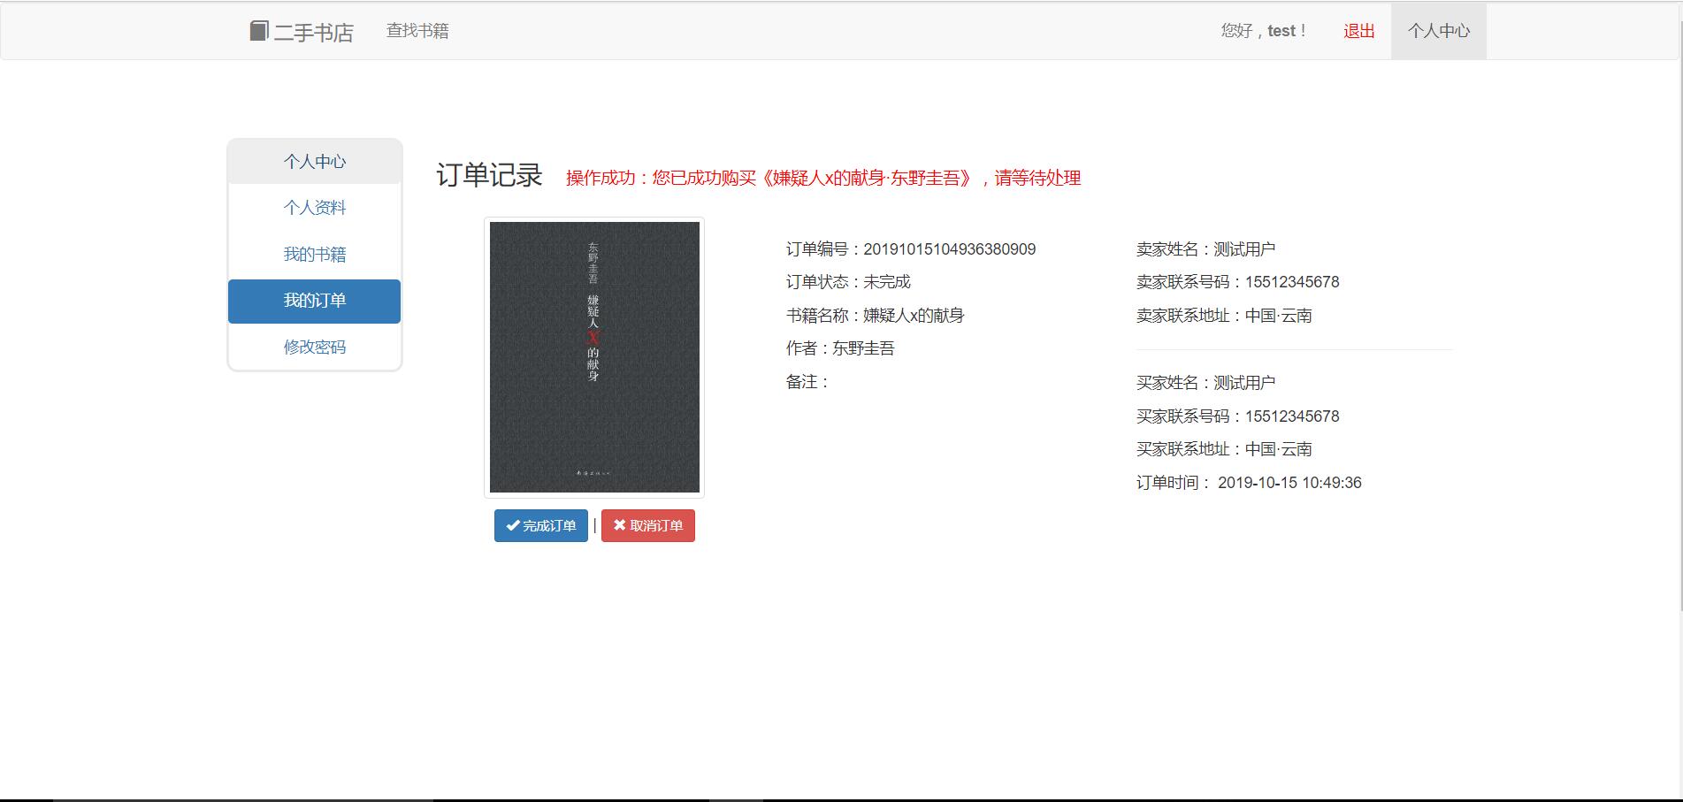This screenshot has height=802, width=1683.
Task: Open 我的书籍 in sidebar
Action: (x=315, y=255)
